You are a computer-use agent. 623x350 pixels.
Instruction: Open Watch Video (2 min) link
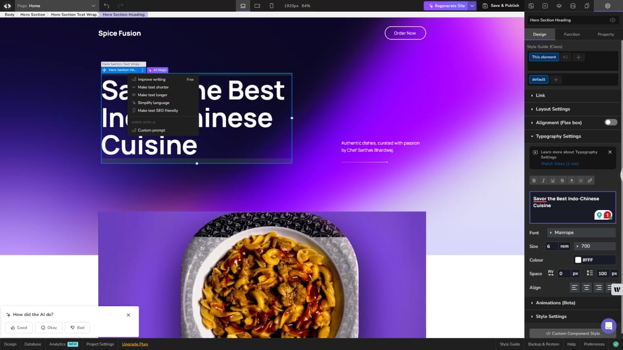pyautogui.click(x=560, y=164)
